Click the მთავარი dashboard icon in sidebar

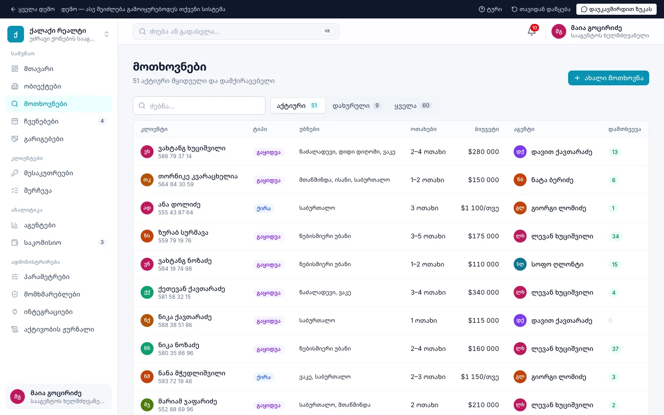click(x=15, y=69)
